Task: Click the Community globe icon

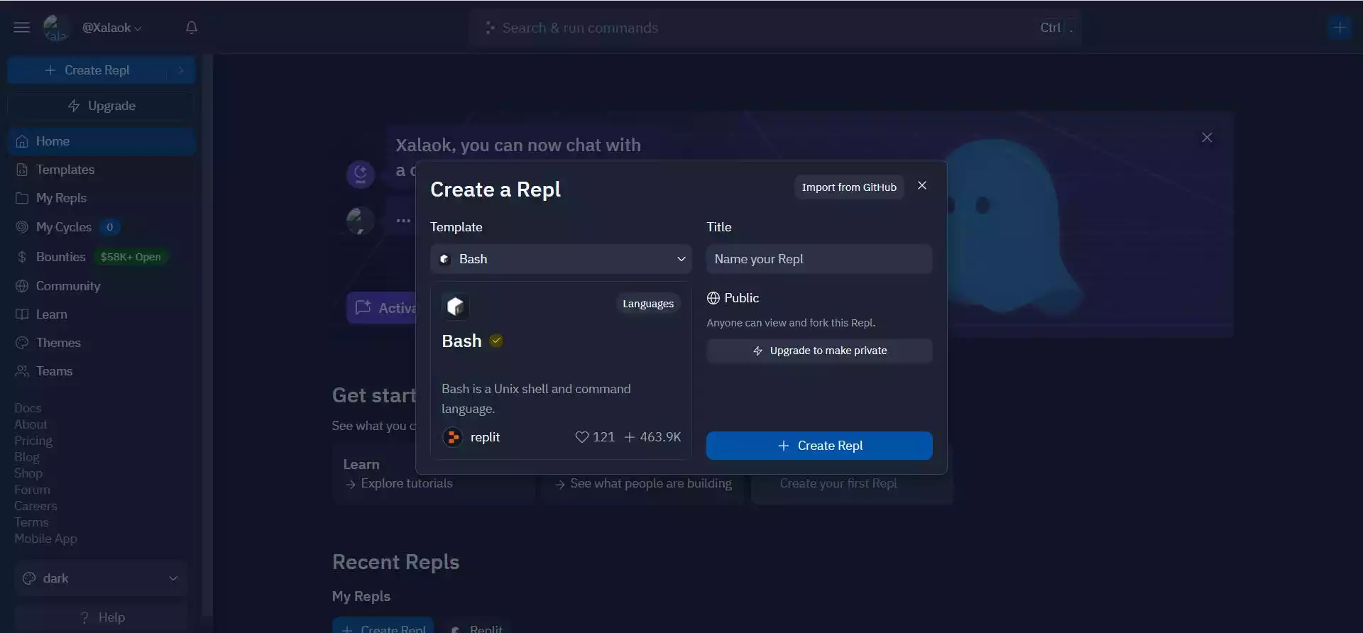Action: tap(22, 286)
